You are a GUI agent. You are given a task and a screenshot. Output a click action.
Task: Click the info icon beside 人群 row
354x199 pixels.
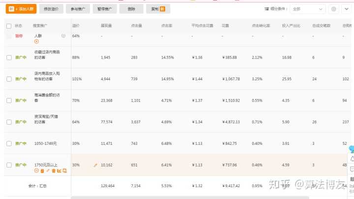tap(63, 36)
